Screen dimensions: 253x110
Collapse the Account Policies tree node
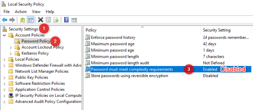tap(4, 35)
